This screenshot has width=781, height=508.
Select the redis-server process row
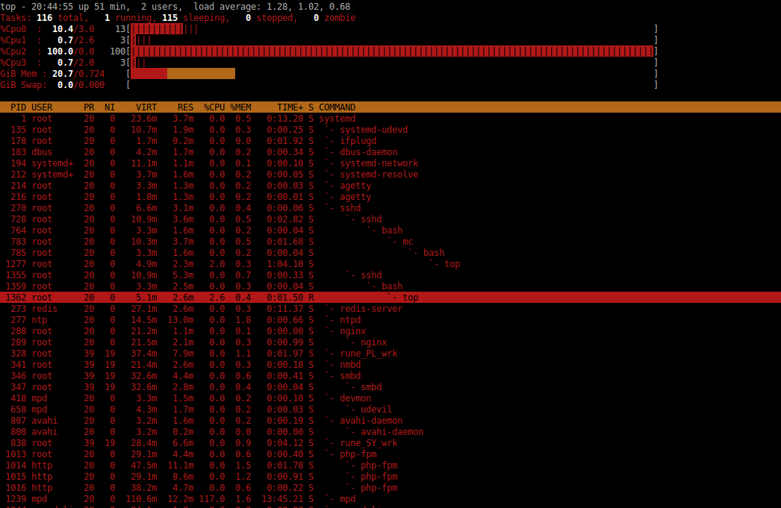390,309
